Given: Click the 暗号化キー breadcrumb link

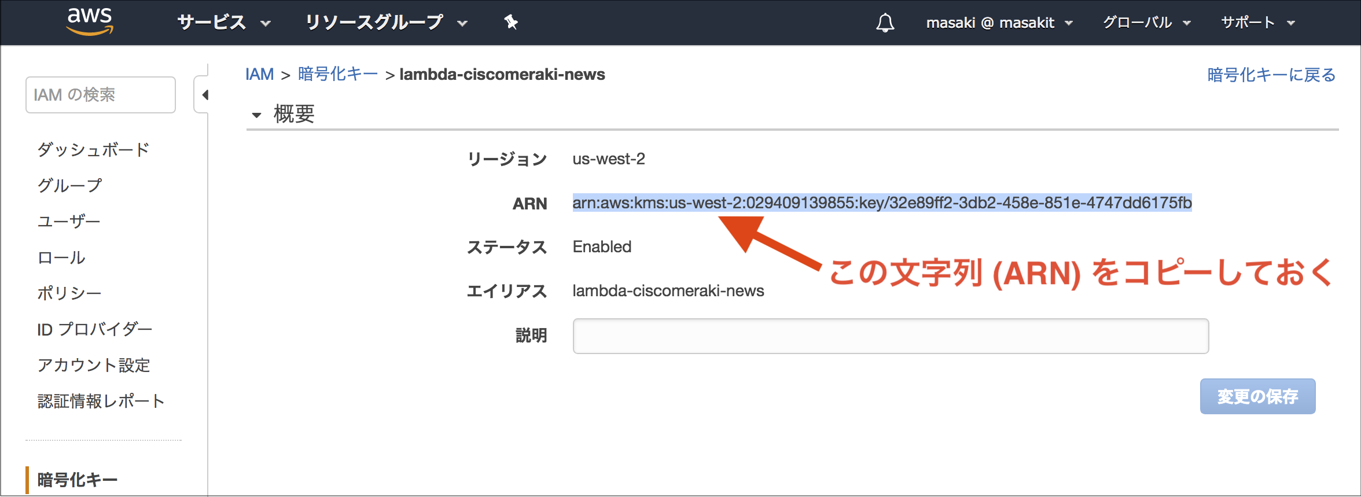Looking at the screenshot, I should (338, 74).
